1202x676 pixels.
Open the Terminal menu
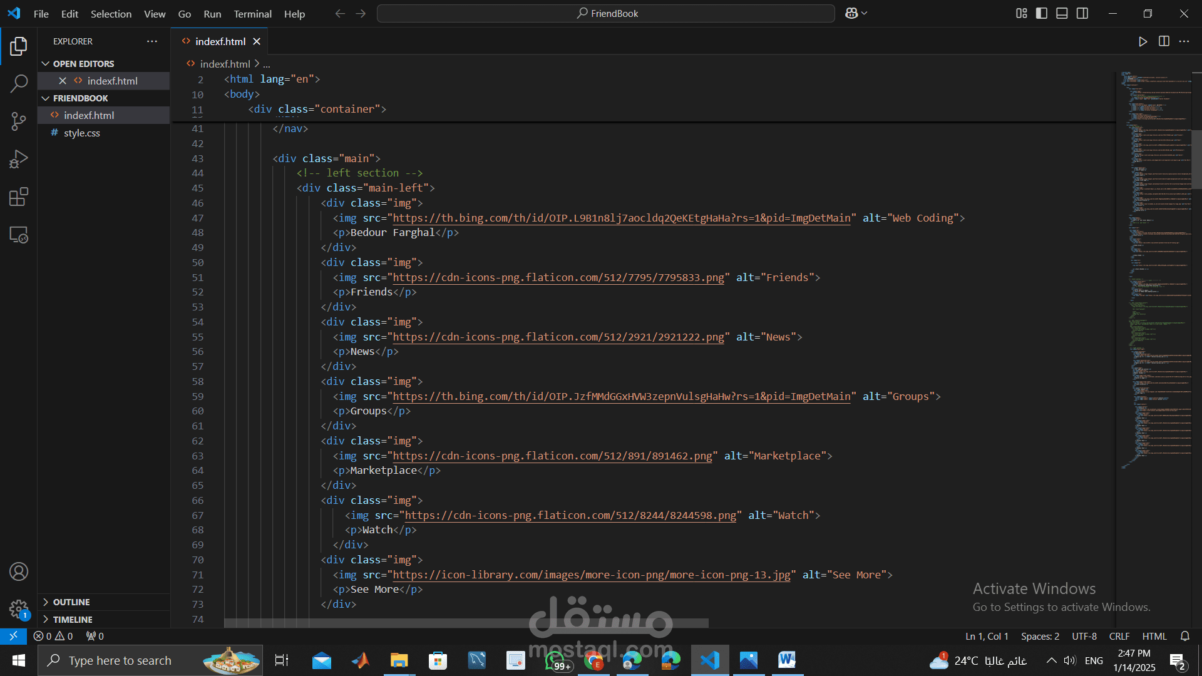[252, 14]
